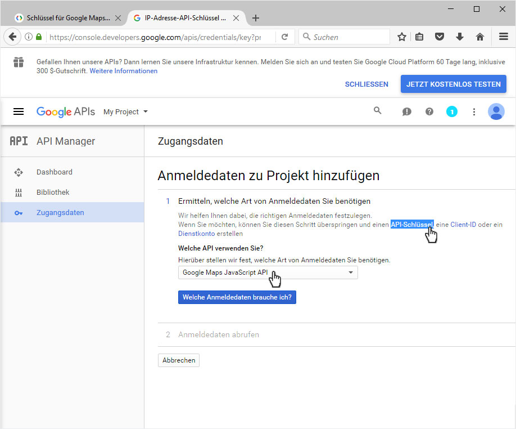Image resolution: width=516 pixels, height=429 pixels.
Task: View the secure connection padlock details
Action: pos(39,37)
